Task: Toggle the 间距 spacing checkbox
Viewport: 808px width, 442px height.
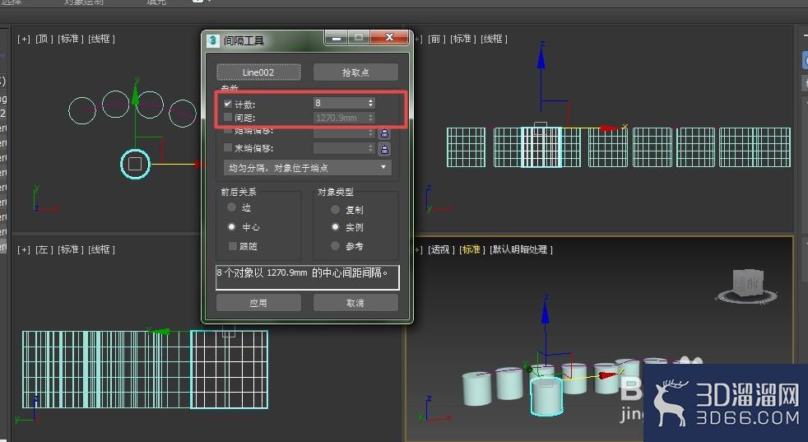Action: (x=228, y=117)
